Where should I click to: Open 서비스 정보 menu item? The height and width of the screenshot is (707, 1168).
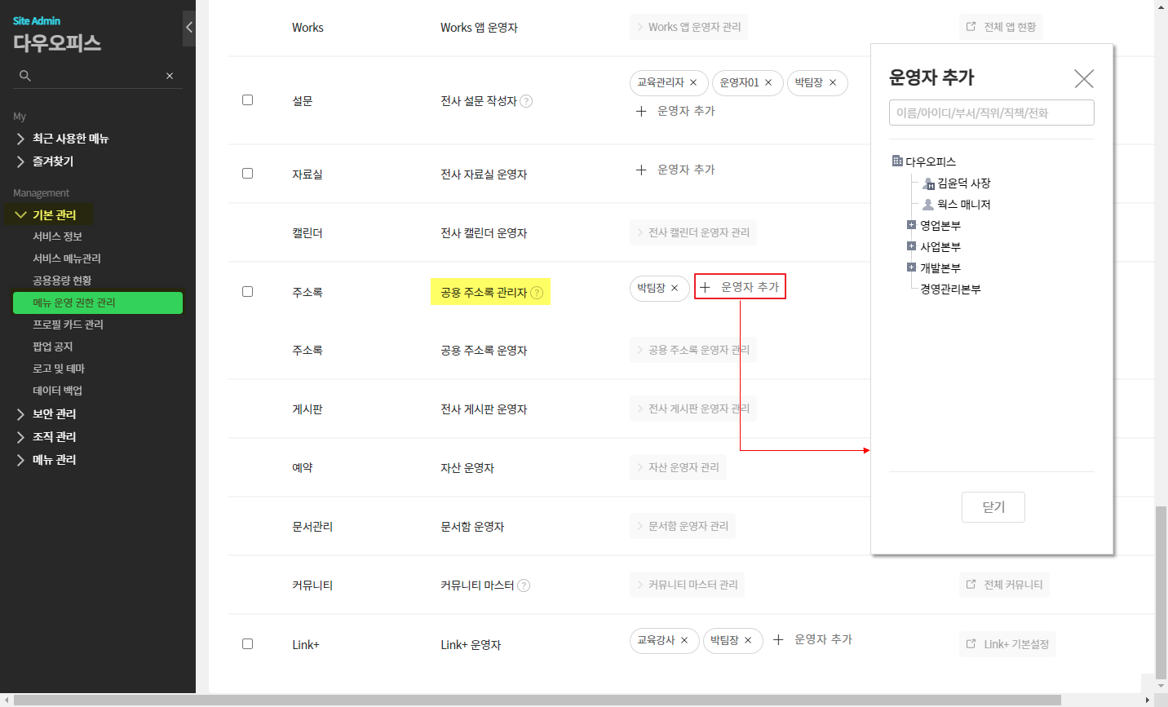click(x=57, y=236)
